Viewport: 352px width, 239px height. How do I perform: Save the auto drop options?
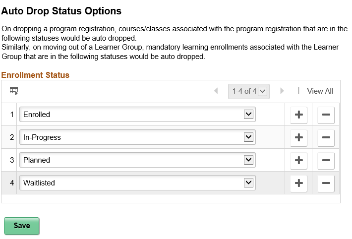[22, 226]
